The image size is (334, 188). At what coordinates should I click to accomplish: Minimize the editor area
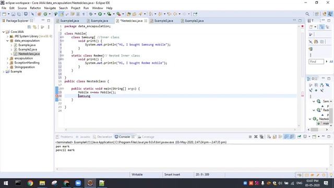click(x=294, y=20)
